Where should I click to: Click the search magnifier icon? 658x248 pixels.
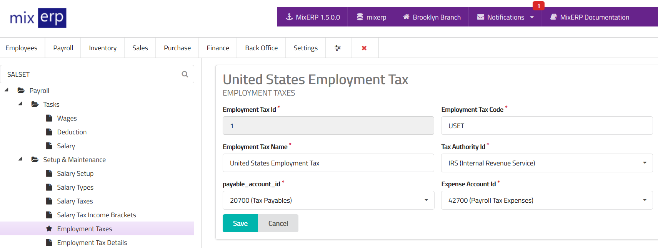(185, 74)
